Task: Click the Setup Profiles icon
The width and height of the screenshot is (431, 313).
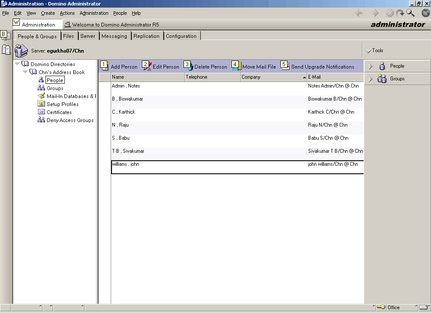Action: pyautogui.click(x=41, y=104)
